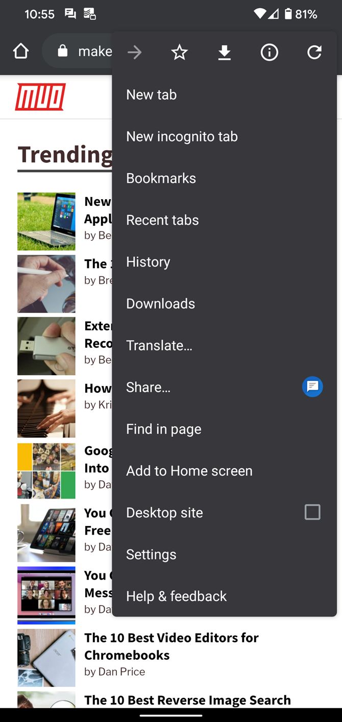This screenshot has width=342, height=722.
Task: Enable the Desktop site checkbox
Action: pyautogui.click(x=312, y=512)
